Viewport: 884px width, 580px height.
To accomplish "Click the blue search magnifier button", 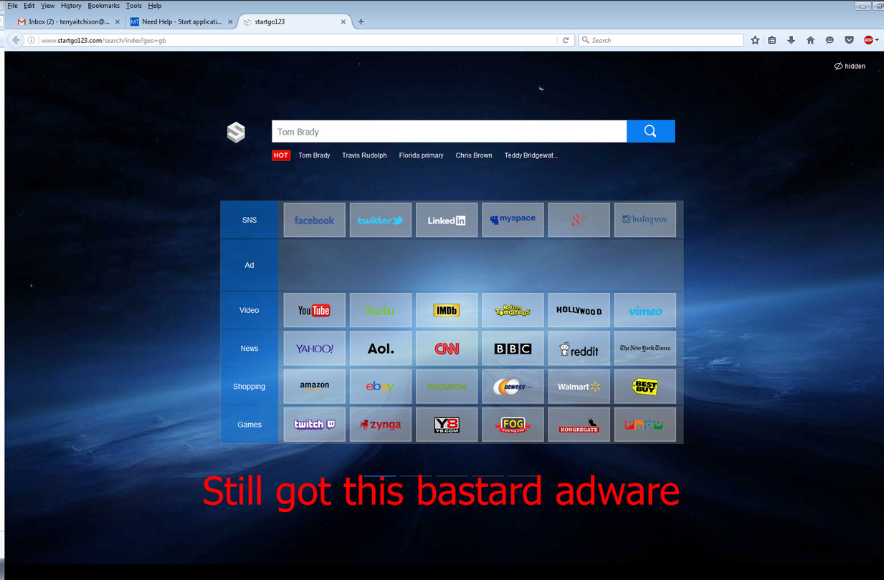I will click(x=650, y=131).
